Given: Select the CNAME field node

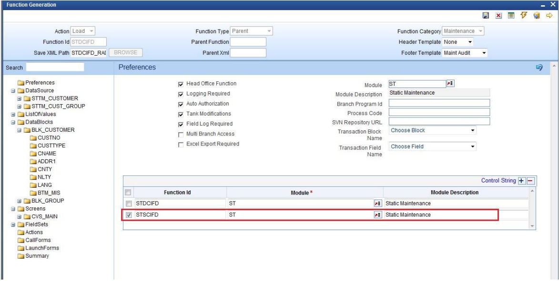Looking at the screenshot, I should (43, 153).
